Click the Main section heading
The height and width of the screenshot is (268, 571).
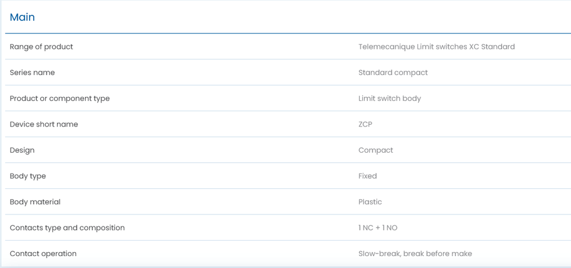point(22,17)
